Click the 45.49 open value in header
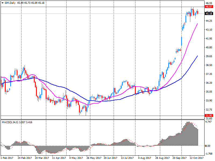Viewport: 215px width, 161px height. pyautogui.click(x=20, y=3)
